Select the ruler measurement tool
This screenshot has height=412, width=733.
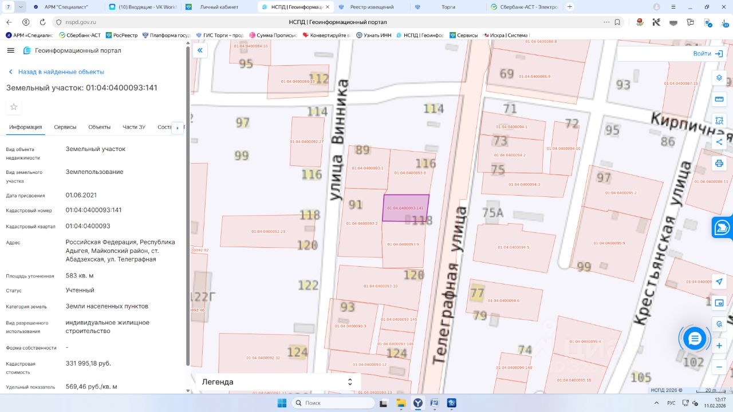(x=719, y=99)
